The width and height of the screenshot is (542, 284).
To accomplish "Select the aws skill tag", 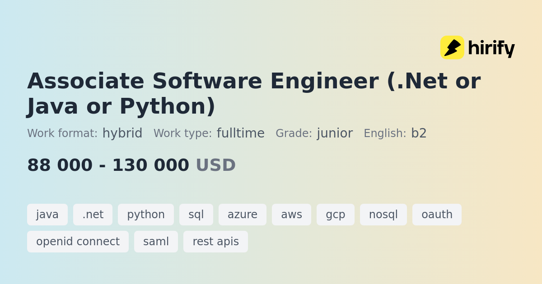I will click(291, 215).
